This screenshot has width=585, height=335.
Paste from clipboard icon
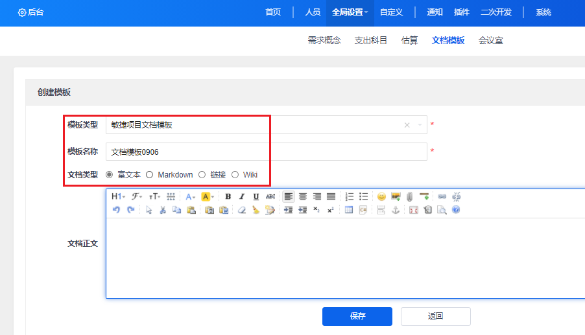[191, 210]
